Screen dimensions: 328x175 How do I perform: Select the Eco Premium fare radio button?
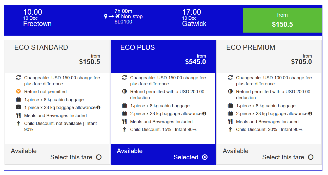click(311, 157)
